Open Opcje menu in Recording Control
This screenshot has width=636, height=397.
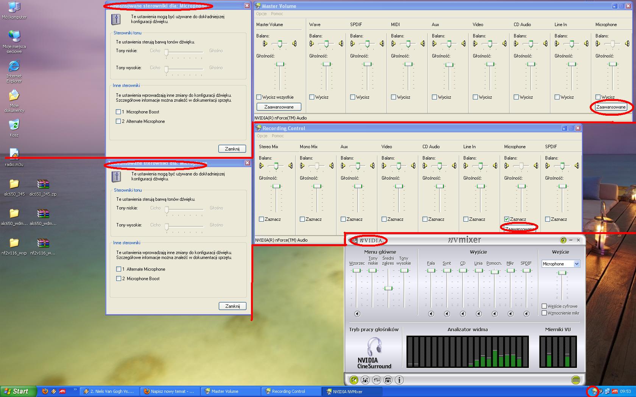262,136
